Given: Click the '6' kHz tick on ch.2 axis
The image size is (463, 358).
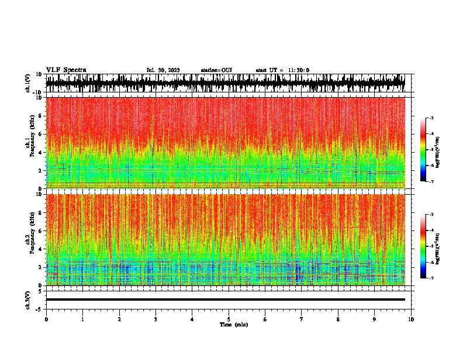Looking at the screenshot, I should 41,231.
